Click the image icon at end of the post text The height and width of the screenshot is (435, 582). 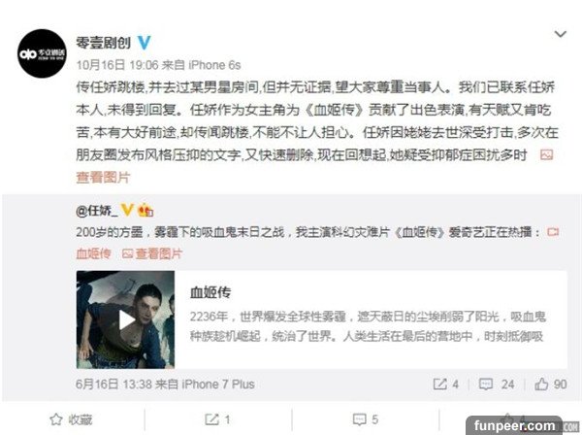click(x=546, y=154)
